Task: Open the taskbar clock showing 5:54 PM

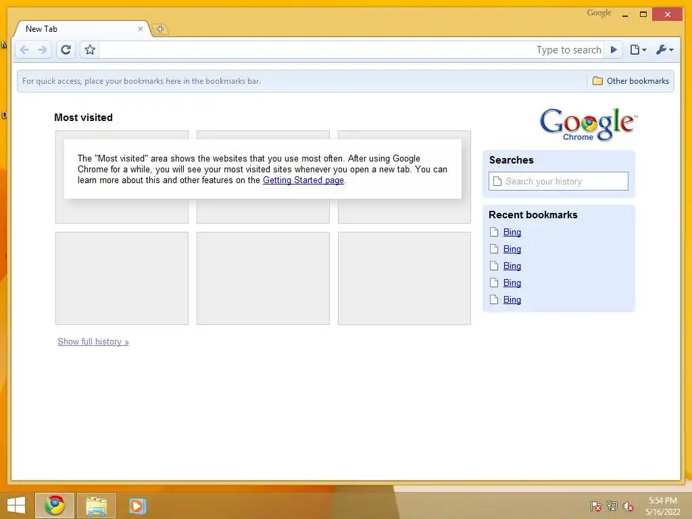Action: pos(663,506)
